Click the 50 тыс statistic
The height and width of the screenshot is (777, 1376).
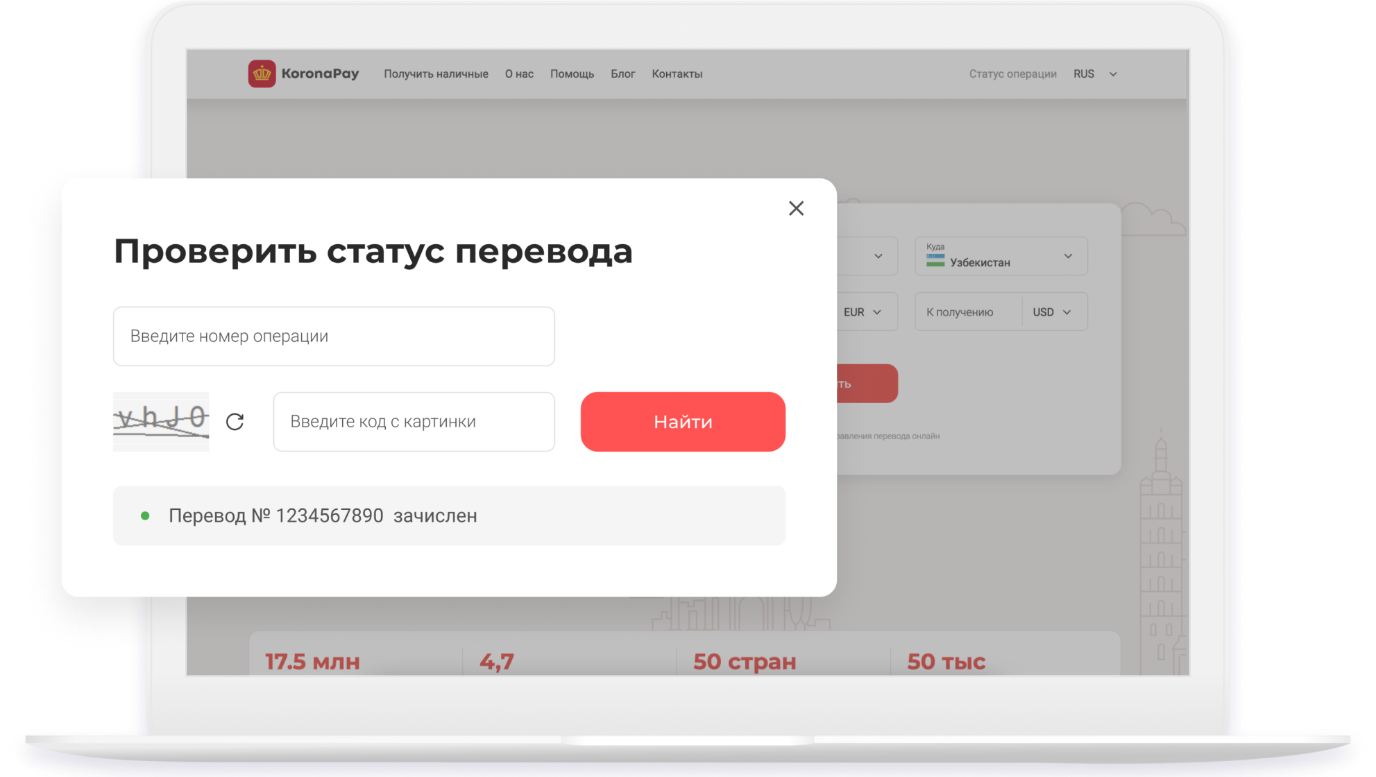click(946, 661)
